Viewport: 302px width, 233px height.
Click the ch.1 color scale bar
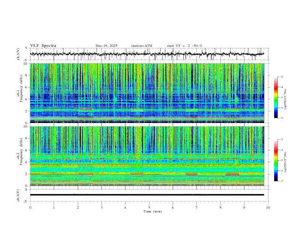(276, 97)
